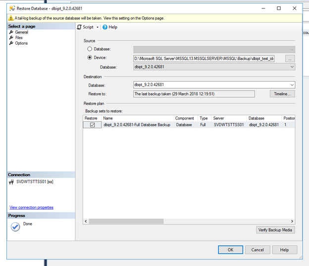
Task: Minimize the Restore Database window
Action: pyautogui.click(x=263, y=8)
